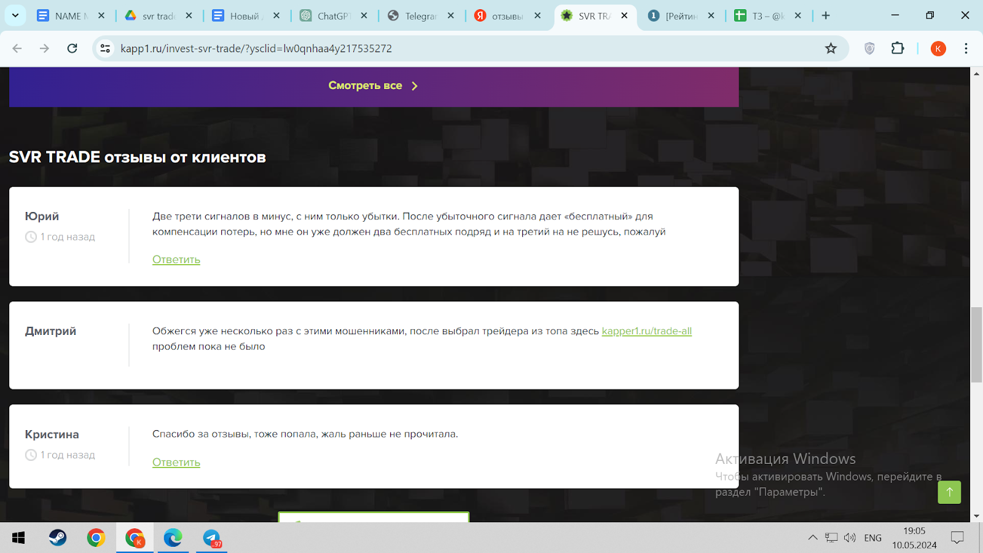Close the active SVR TRADE tab
Image resolution: width=983 pixels, height=553 pixels.
(624, 16)
